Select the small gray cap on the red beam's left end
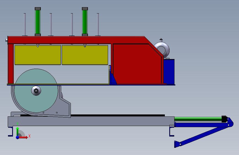 tap(7, 40)
